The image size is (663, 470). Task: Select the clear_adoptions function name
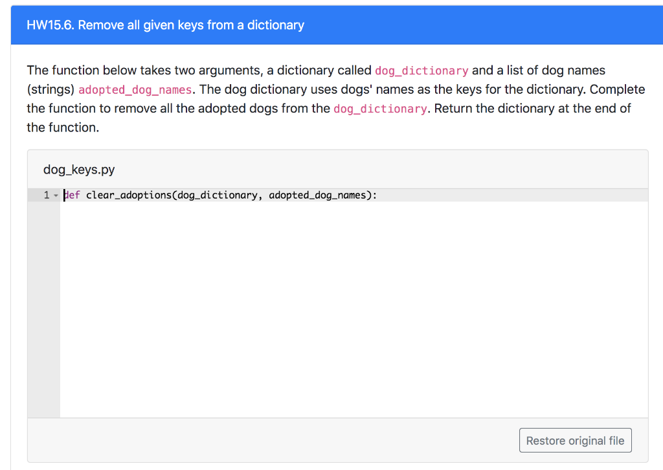129,195
